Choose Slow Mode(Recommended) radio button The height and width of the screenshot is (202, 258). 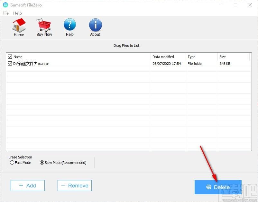42,163
